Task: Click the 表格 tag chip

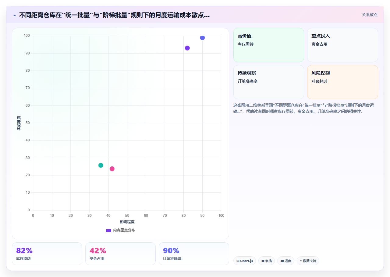Action: (267, 261)
